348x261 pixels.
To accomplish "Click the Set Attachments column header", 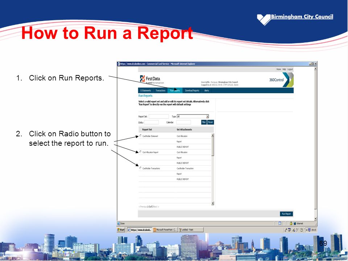I will coord(184,129).
